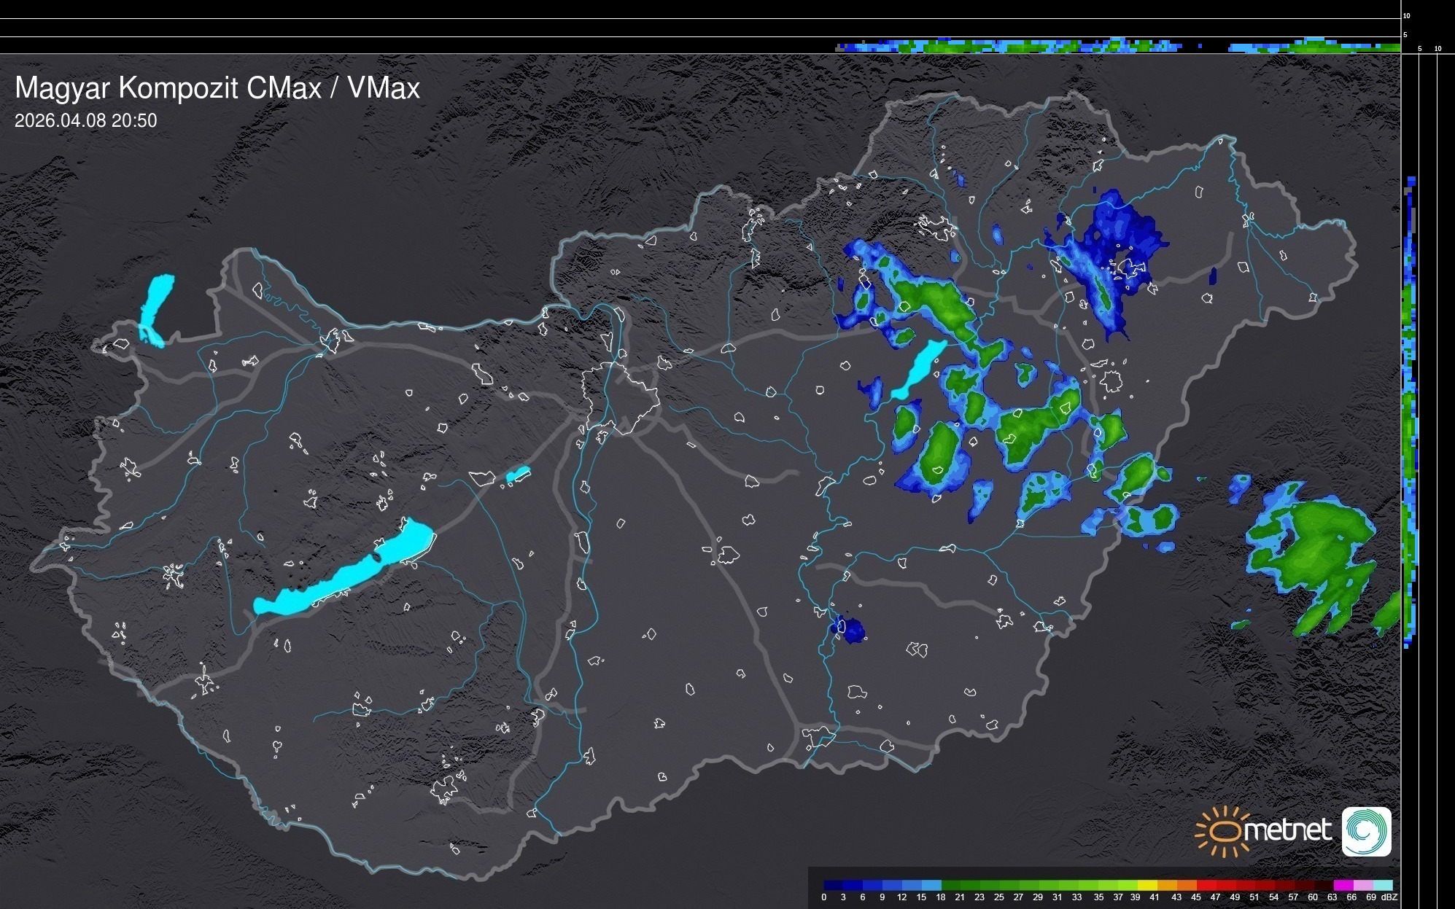Click the 'dBZ' unit label in legend
Screen dimensions: 1455x909
1389,897
